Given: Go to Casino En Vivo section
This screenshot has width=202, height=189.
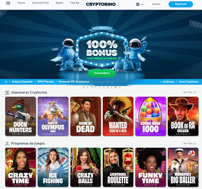Looking at the screenshot, I should tap(40, 3).
